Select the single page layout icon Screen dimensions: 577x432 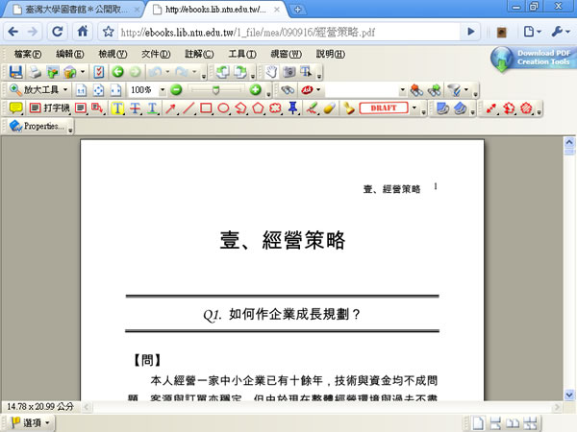478,422
